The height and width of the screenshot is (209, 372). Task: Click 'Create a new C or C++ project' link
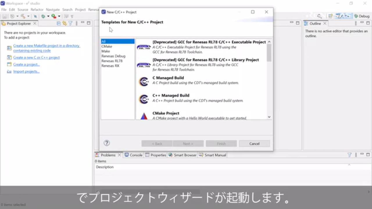click(36, 57)
